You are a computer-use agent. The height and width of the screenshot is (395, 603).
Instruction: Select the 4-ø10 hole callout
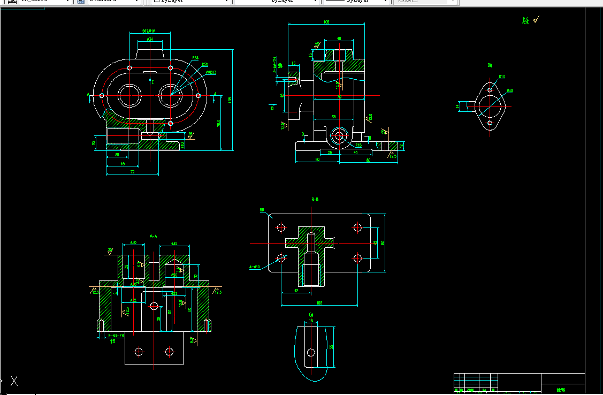(255, 267)
